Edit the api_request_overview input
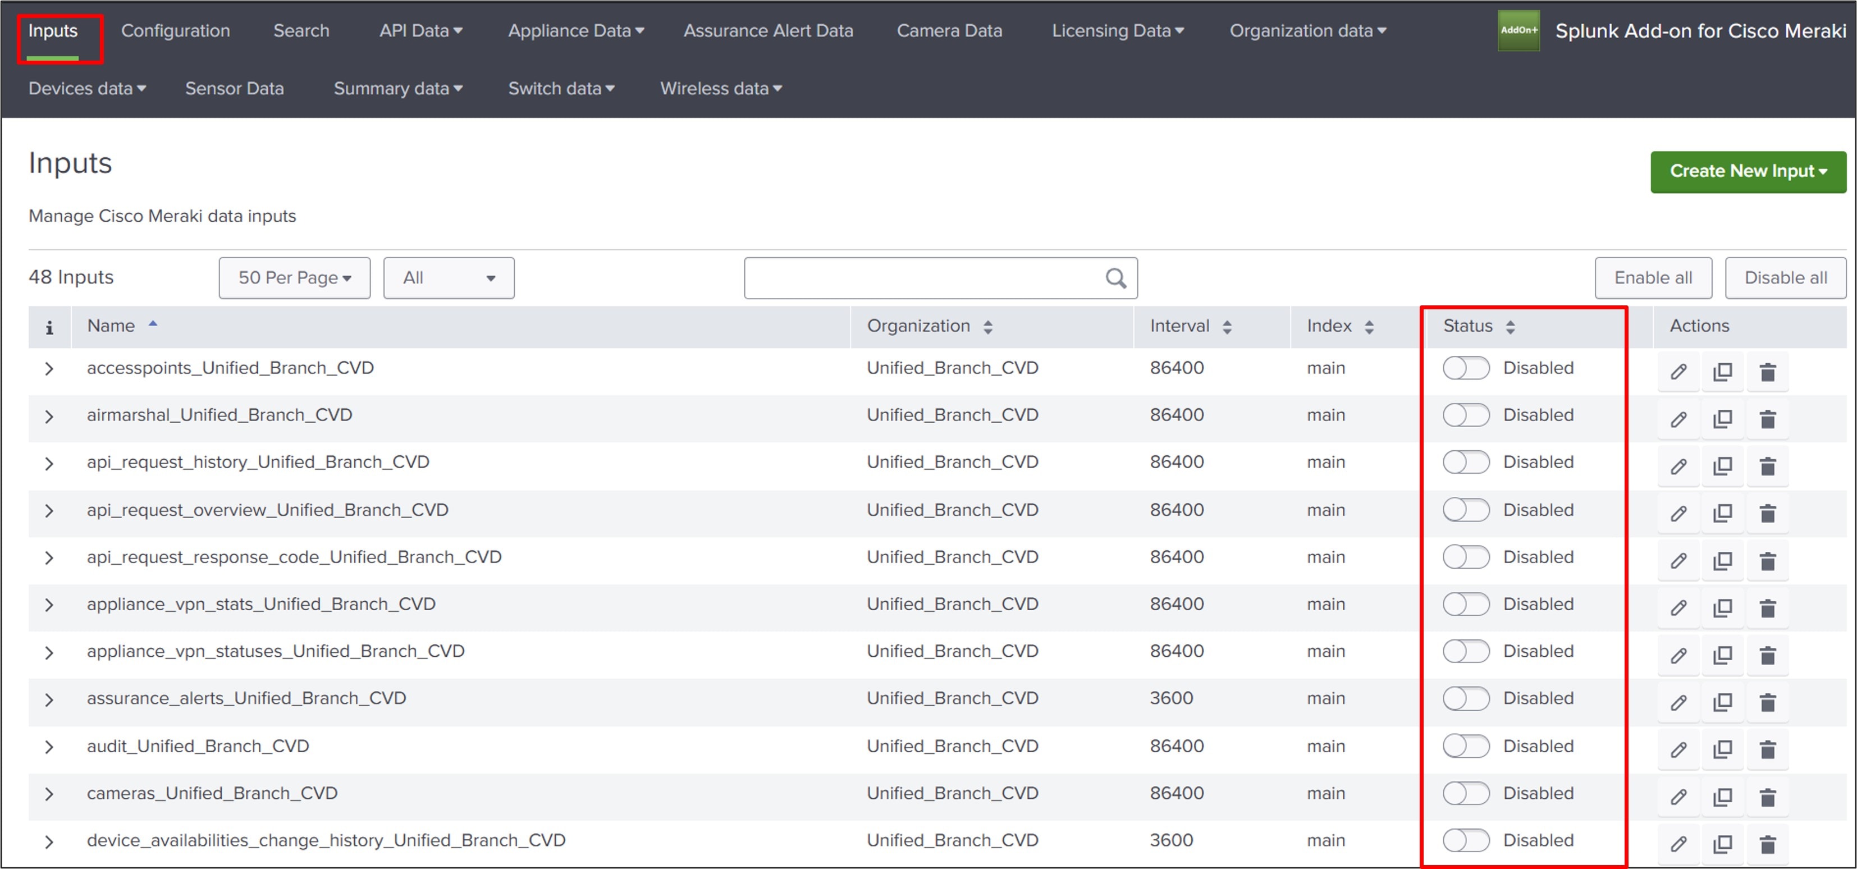Viewport: 1857px width, 869px height. (1678, 514)
